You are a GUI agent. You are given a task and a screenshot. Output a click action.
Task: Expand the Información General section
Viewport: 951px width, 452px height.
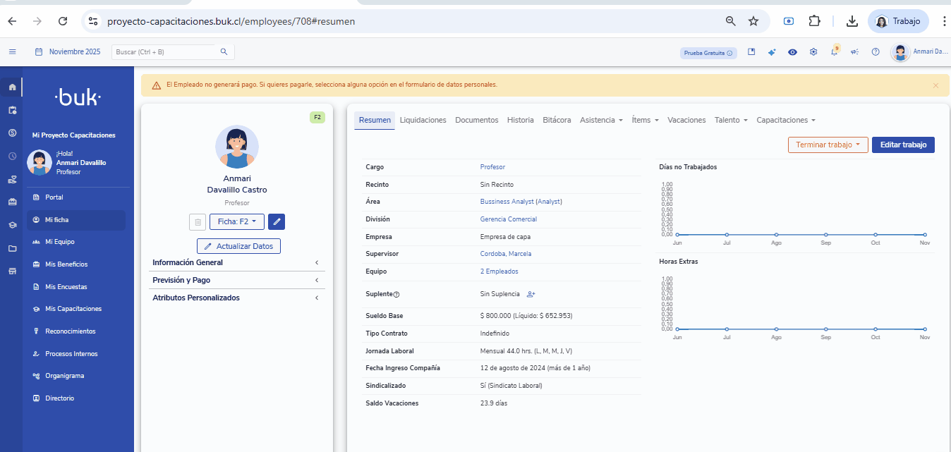coord(236,262)
